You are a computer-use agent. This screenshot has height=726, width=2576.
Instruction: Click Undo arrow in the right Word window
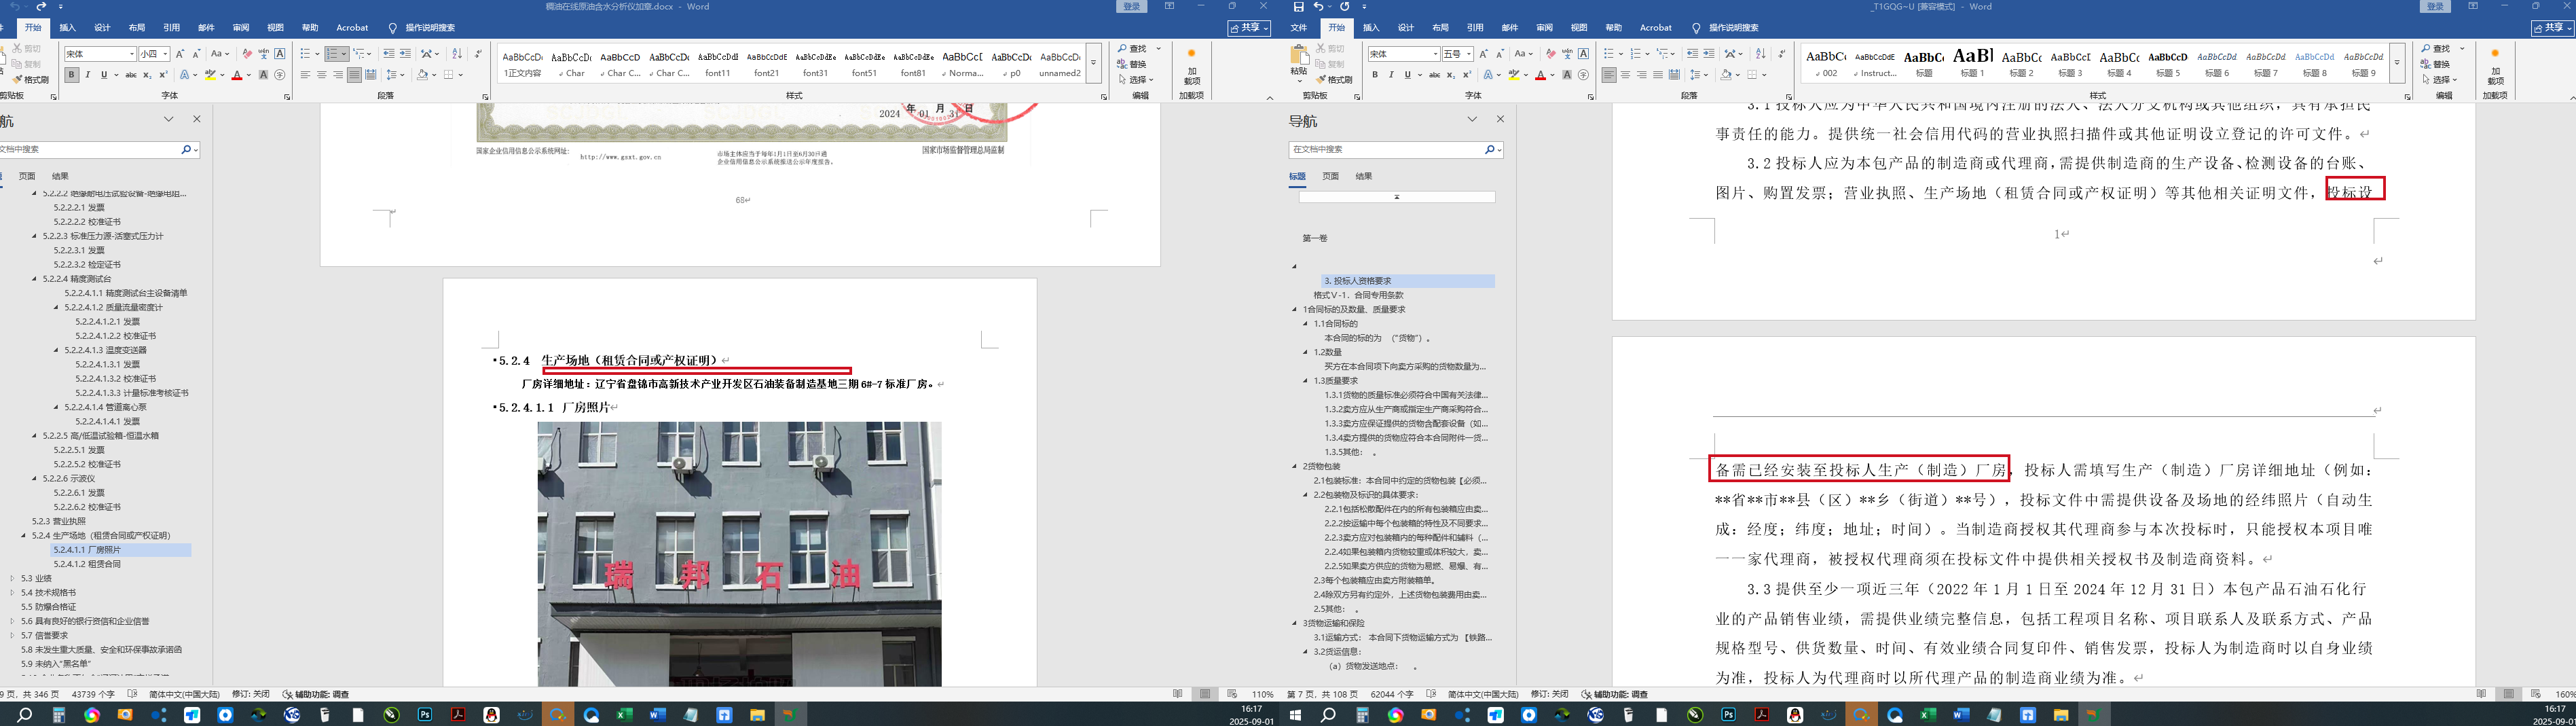pyautogui.click(x=1319, y=6)
